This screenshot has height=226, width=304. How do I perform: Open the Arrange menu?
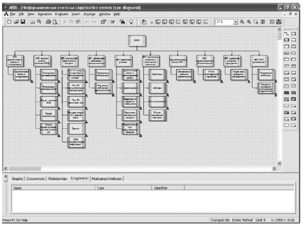click(90, 14)
